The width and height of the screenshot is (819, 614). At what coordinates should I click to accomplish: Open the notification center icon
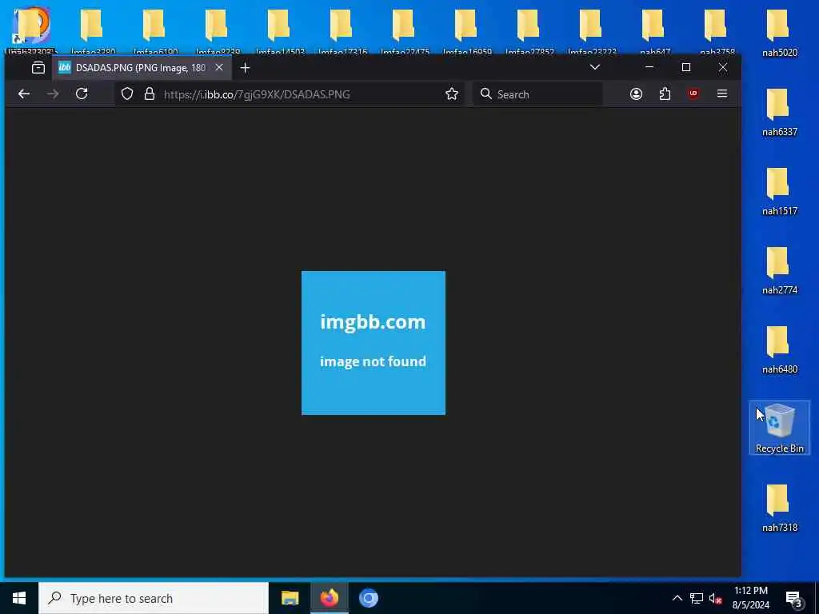[x=793, y=598]
